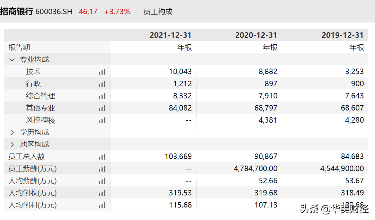This screenshot has width=375, height=220.
Task: Open chart icon for 行政 row
Action: tap(102, 84)
